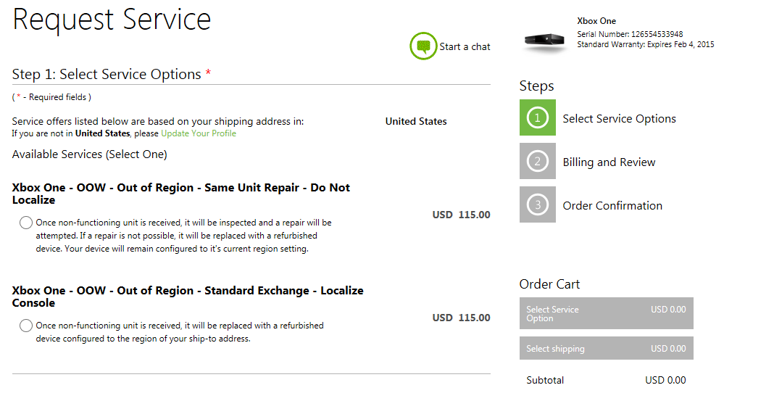Go to Select Service Options step
The image size is (774, 393).
point(619,119)
